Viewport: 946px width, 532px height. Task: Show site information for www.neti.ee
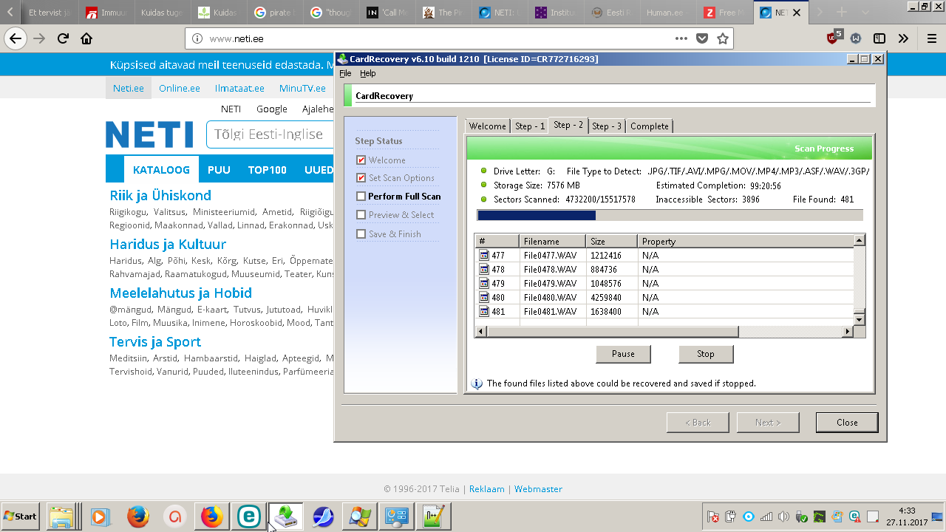click(x=197, y=38)
